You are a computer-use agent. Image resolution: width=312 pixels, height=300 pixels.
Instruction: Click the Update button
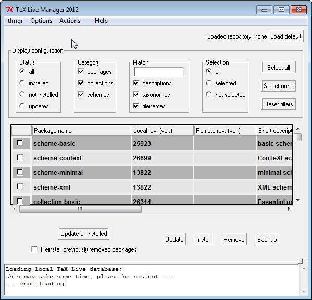tap(174, 240)
